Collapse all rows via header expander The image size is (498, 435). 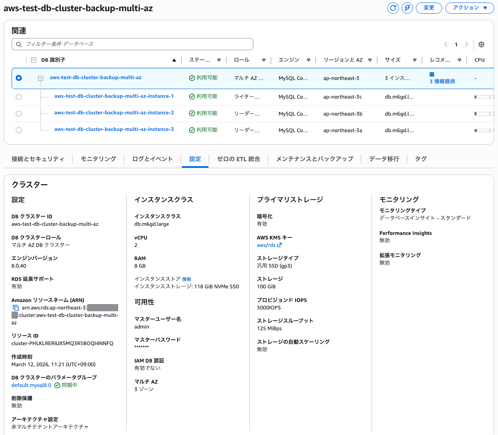[34, 60]
